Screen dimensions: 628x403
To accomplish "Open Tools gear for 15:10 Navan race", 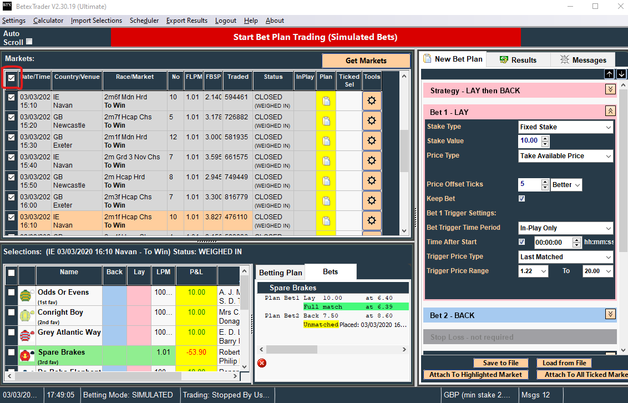I will coord(372,101).
